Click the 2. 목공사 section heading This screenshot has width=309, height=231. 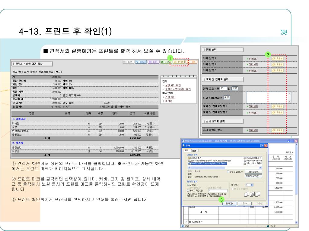click(18, 143)
